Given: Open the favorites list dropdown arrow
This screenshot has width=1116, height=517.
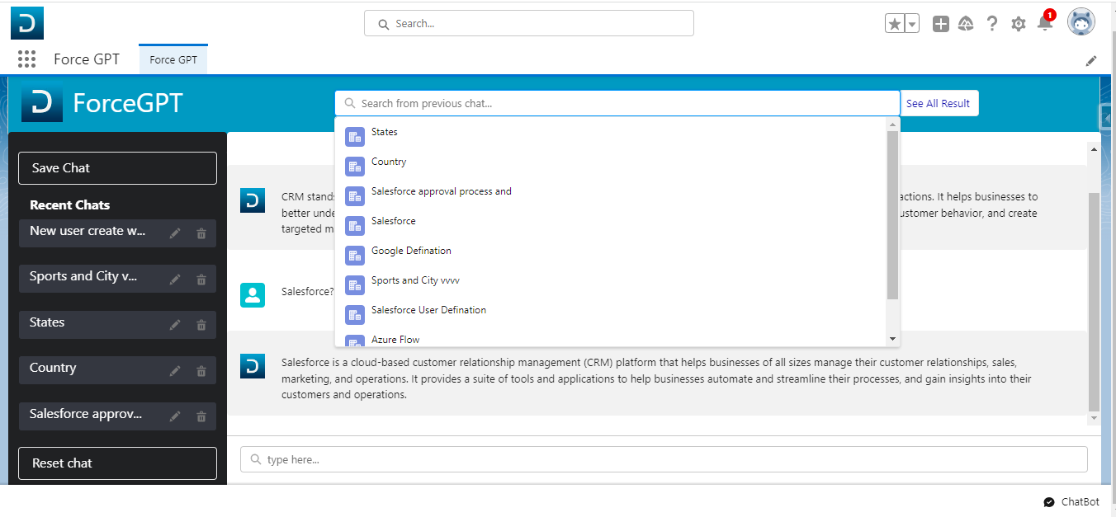Looking at the screenshot, I should 912,24.
